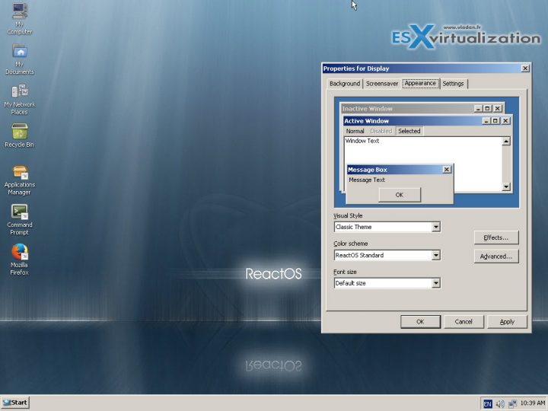Launch Command Prompt desktop shortcut

coord(20,220)
